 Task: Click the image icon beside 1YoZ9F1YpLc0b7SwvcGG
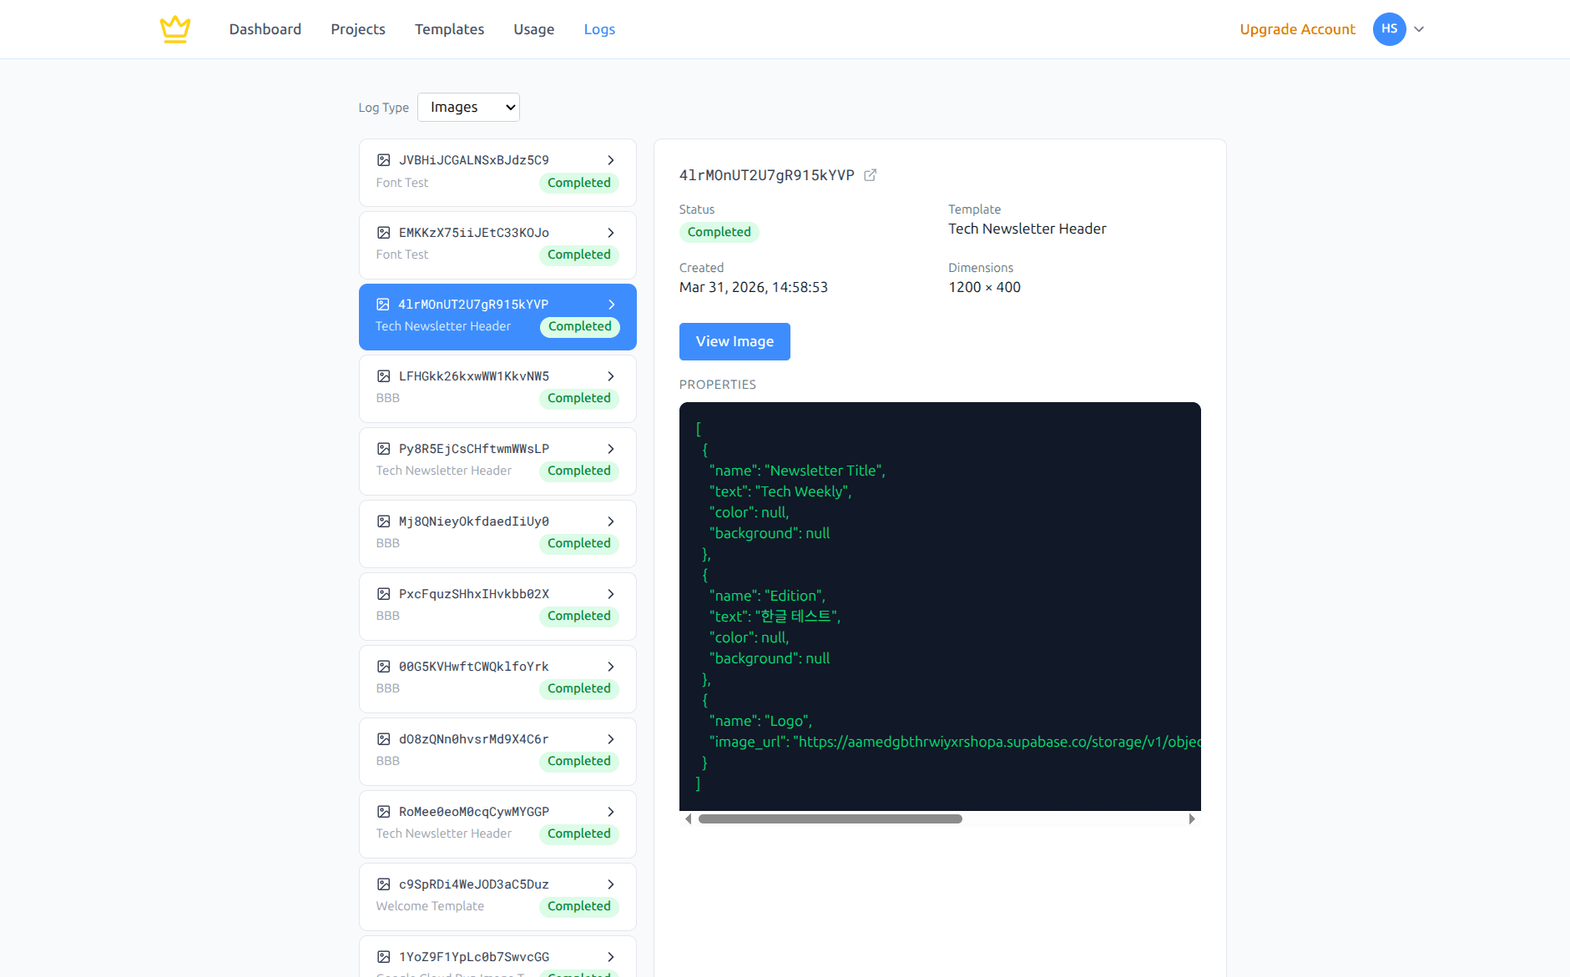pyautogui.click(x=384, y=956)
